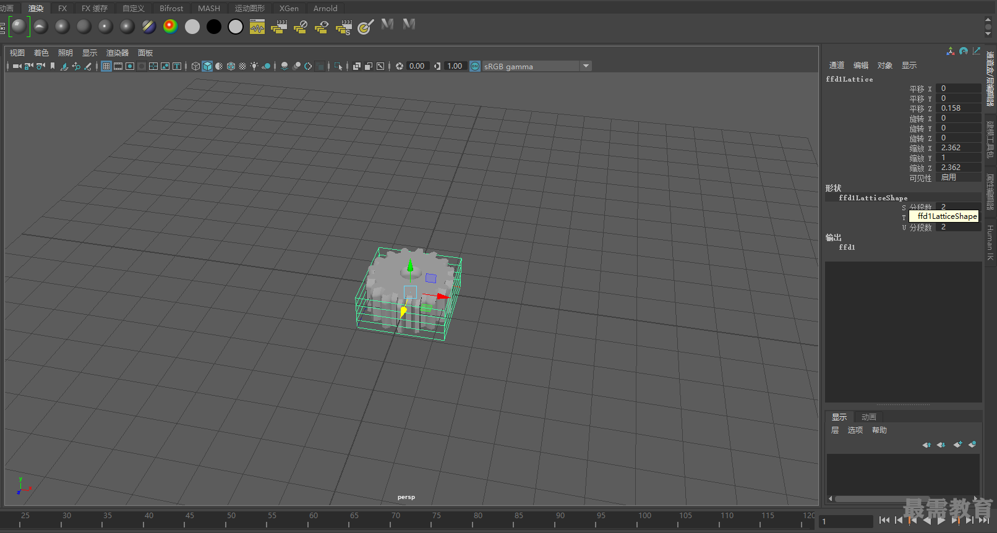Open the 照明 panel menu
997x533 pixels.
pyautogui.click(x=66, y=53)
